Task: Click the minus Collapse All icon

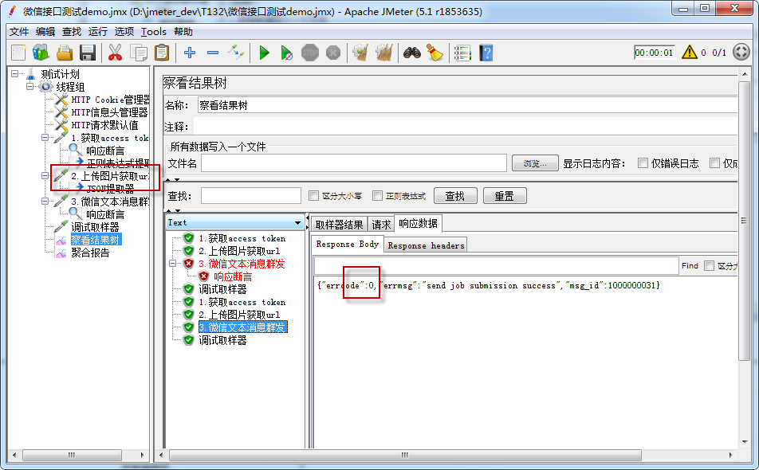Action: [213, 53]
